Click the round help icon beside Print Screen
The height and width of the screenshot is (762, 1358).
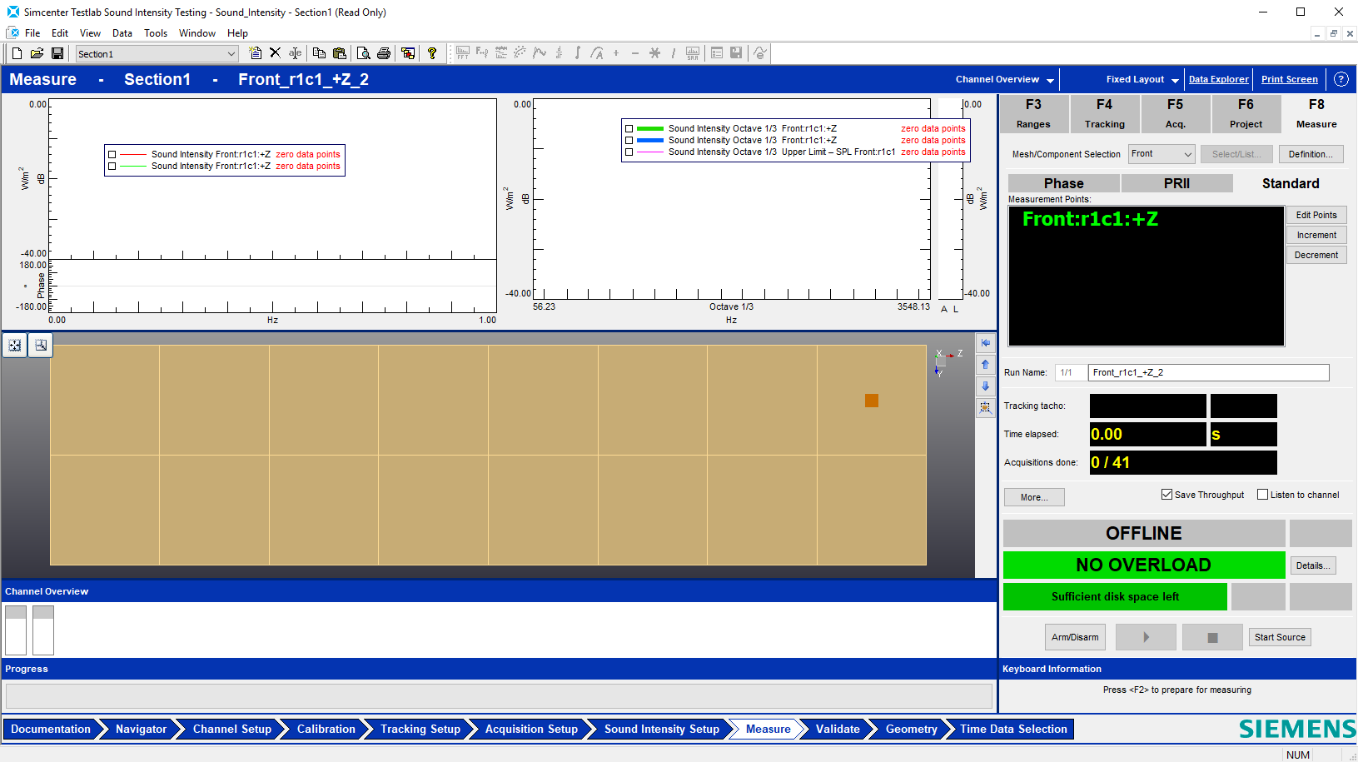(x=1341, y=79)
